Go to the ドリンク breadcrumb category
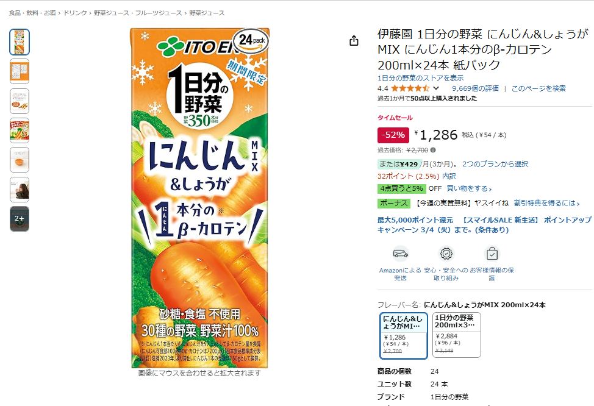Image resolution: width=594 pixels, height=406 pixels. 75,13
